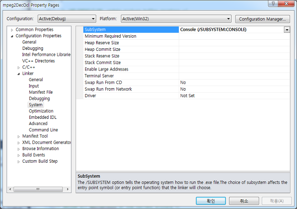297x209 pixels.
Task: Select Advanced under Linker
Action: click(38, 123)
